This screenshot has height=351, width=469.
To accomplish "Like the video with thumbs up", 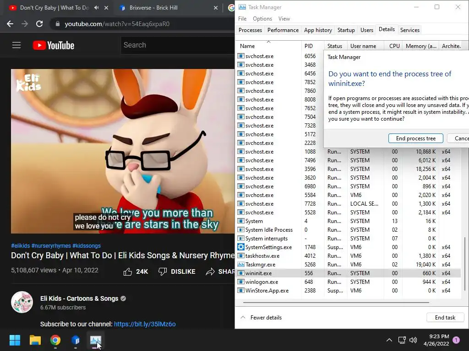I will [128, 271].
